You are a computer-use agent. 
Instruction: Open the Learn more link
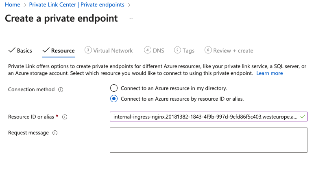coord(269,73)
